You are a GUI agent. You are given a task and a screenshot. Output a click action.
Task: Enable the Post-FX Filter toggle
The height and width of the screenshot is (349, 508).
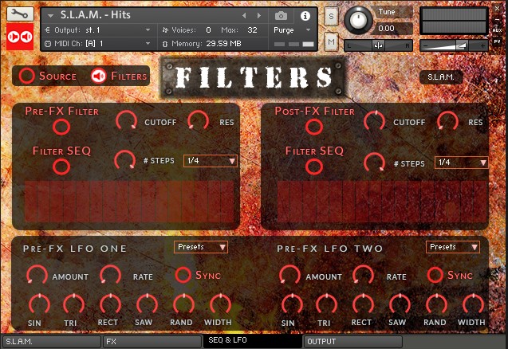click(314, 126)
